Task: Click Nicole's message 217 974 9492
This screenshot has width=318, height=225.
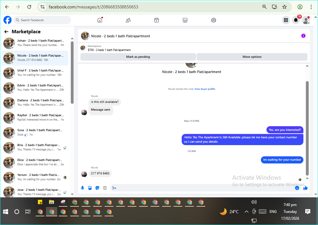Action: 100,173
